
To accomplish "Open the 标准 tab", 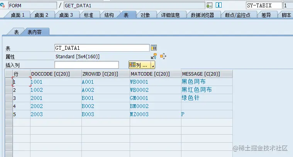I will click(88, 15).
